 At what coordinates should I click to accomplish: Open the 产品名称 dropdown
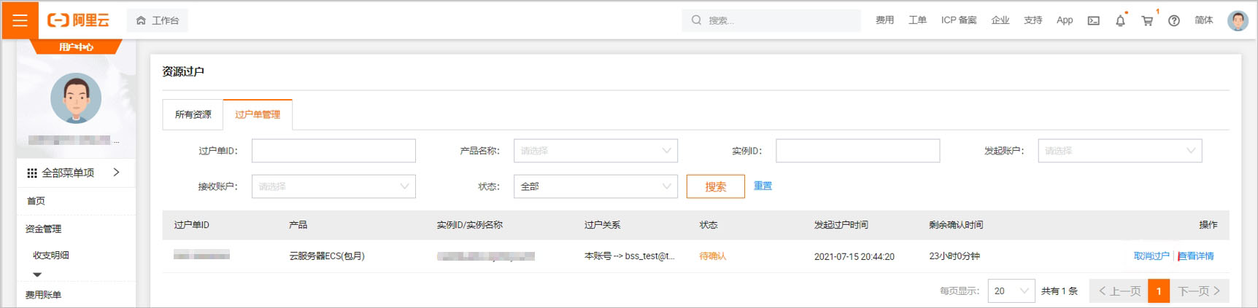(595, 151)
